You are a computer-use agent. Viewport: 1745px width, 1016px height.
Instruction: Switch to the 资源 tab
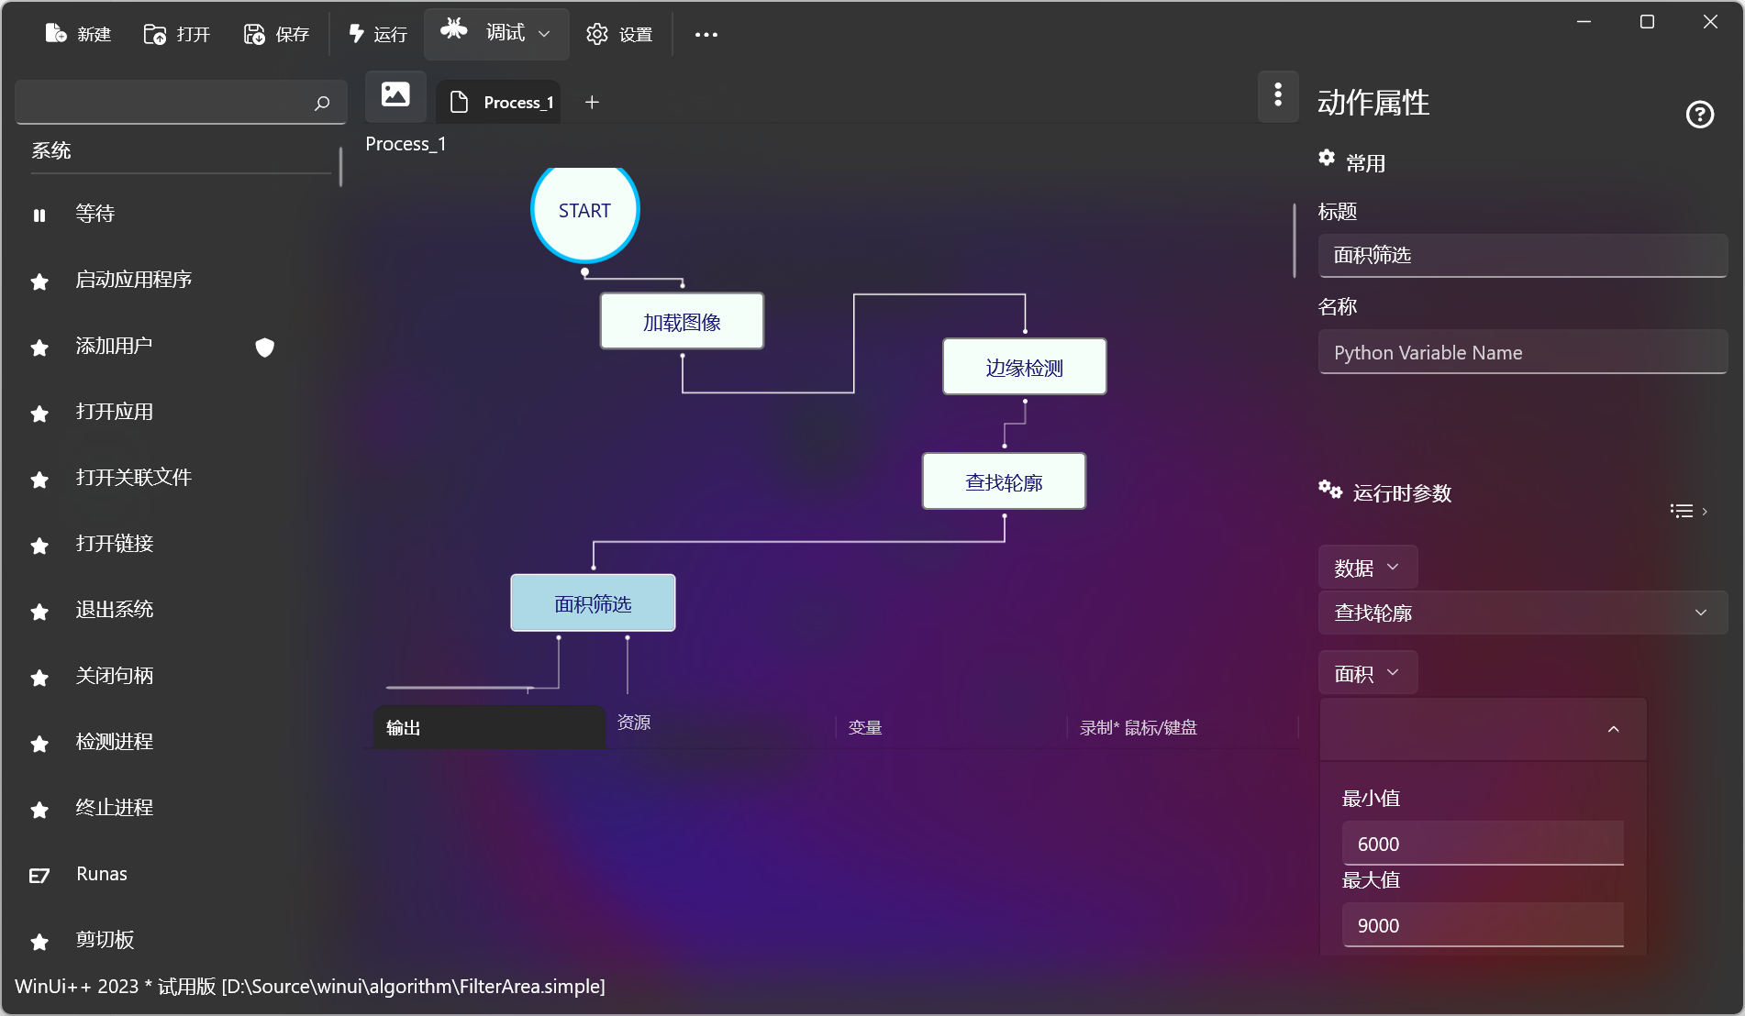point(634,723)
